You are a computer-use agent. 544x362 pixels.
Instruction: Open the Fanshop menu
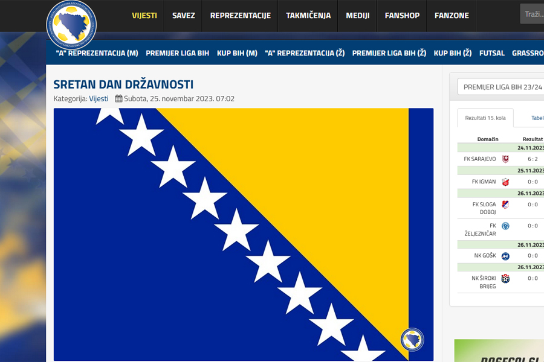(402, 16)
